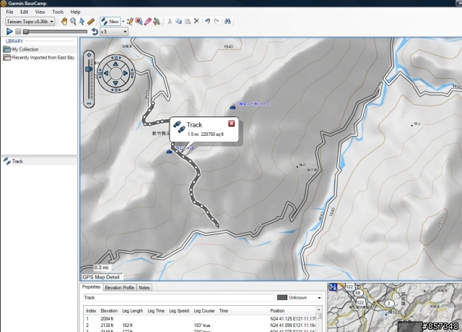This screenshot has width=462, height=332.
Task: Switch to the Elevation Profile tab
Action: tap(119, 287)
